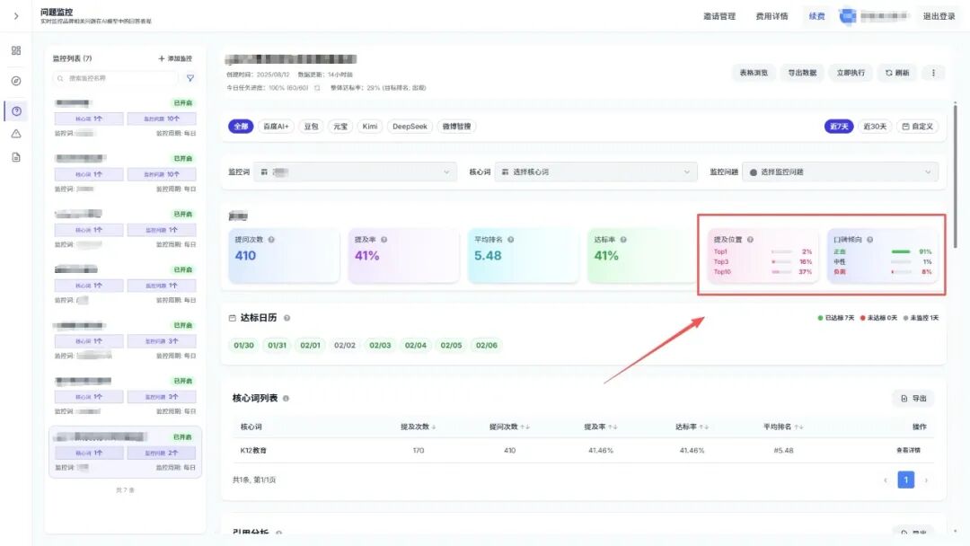Select the 近7天 time range option
Viewport: 970px width, 546px height.
pos(839,126)
